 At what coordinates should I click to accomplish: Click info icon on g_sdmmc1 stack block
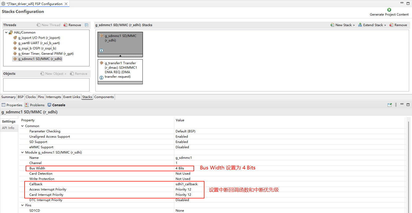(x=101, y=50)
